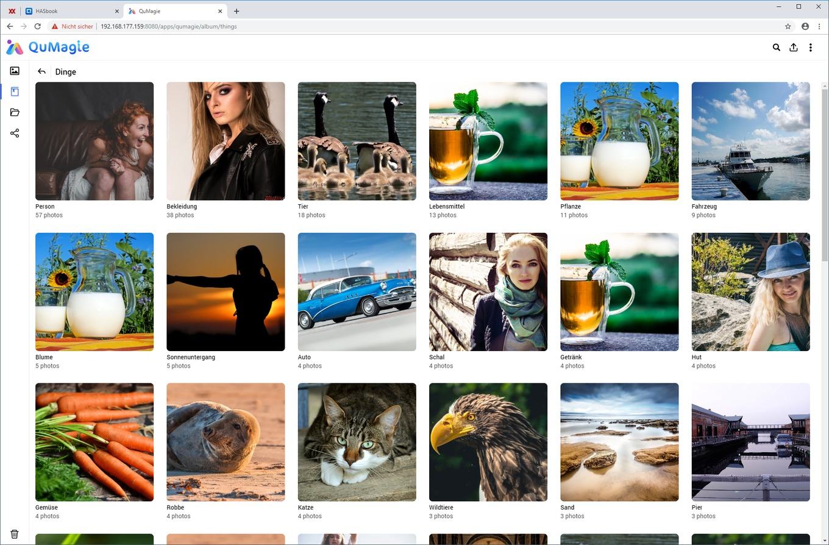Go back using the arrow beside Dinge
829x545 pixels.
(41, 71)
